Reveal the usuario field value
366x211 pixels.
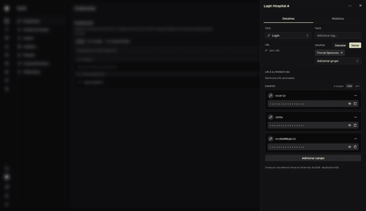tap(350, 104)
